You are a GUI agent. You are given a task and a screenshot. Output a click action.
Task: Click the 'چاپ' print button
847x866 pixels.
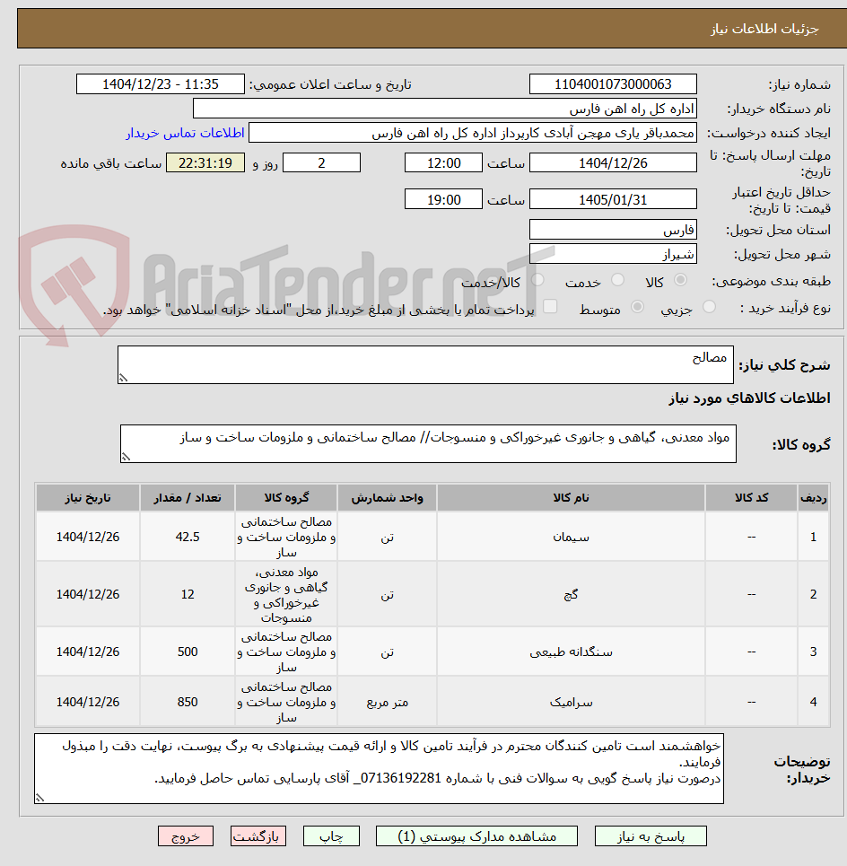pos(331,836)
